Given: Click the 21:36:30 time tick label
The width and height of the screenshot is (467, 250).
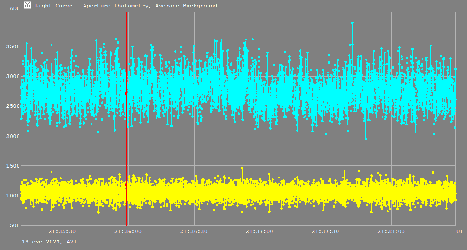Looking at the screenshot, I should 194,231.
